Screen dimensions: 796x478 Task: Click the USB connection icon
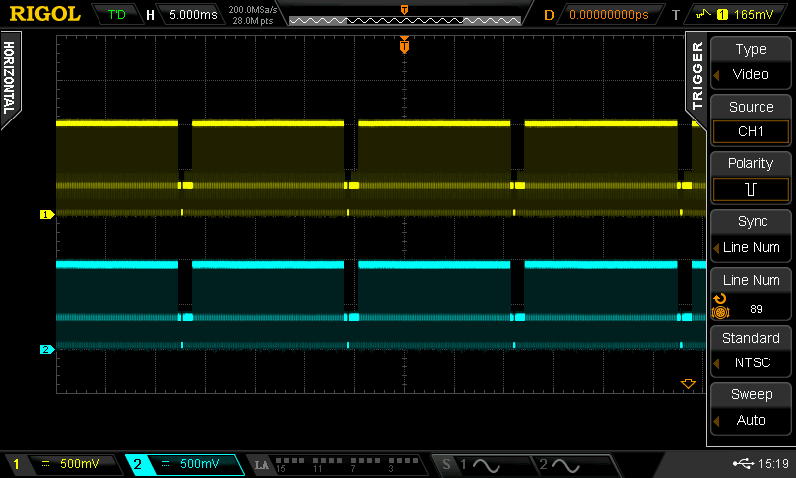click(x=740, y=464)
